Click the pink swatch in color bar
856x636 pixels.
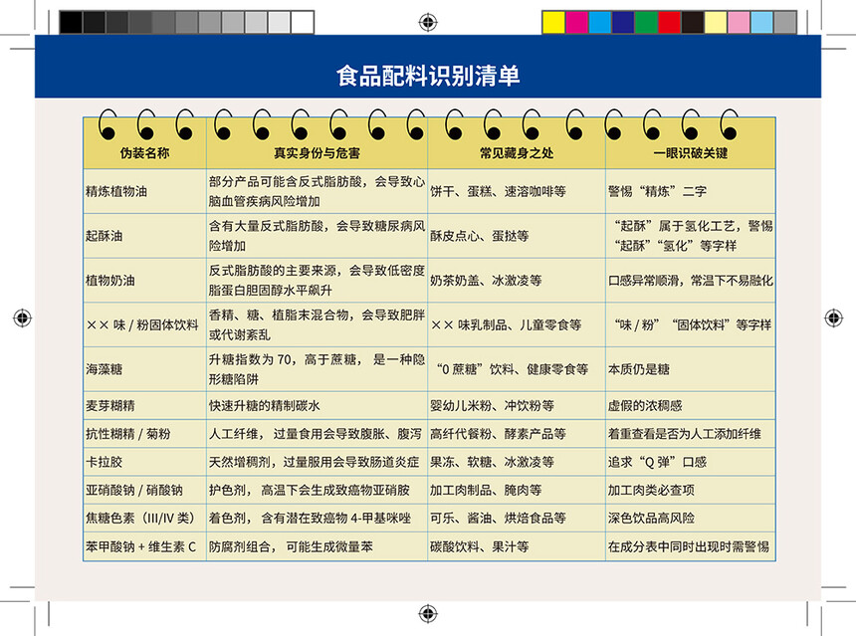click(739, 22)
